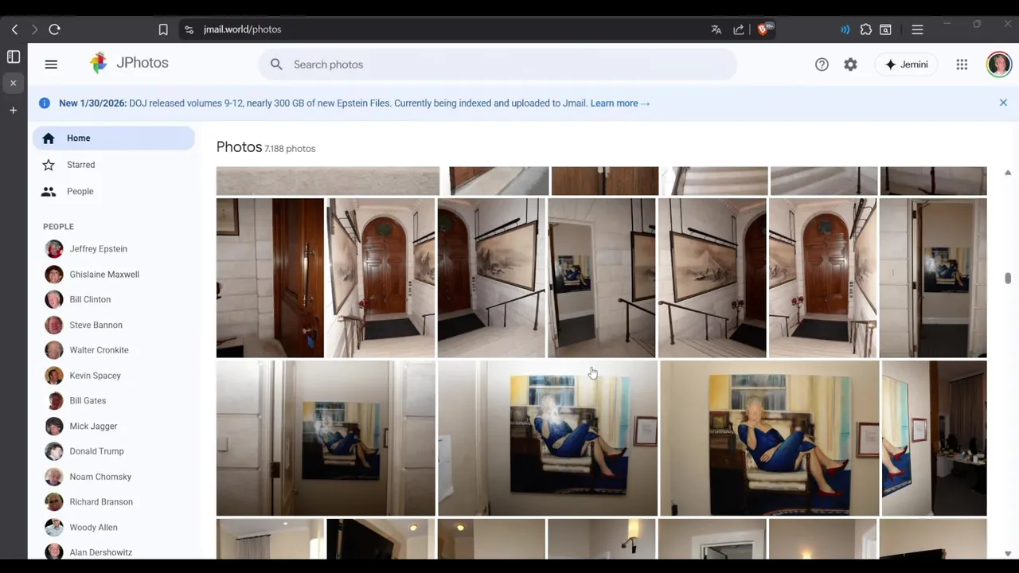
Task: Open the account profile avatar
Action: (998, 64)
